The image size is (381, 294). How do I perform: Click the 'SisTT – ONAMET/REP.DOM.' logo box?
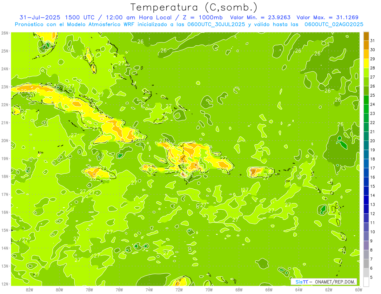tap(324, 282)
